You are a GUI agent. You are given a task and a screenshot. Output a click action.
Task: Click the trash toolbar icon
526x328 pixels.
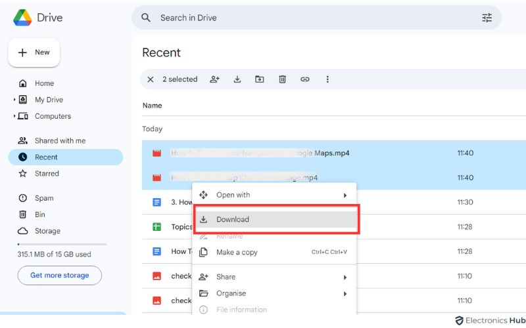click(283, 79)
